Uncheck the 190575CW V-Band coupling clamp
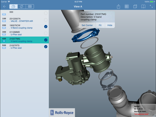The width and height of the screenshot is (156, 117). (x=46, y=27)
